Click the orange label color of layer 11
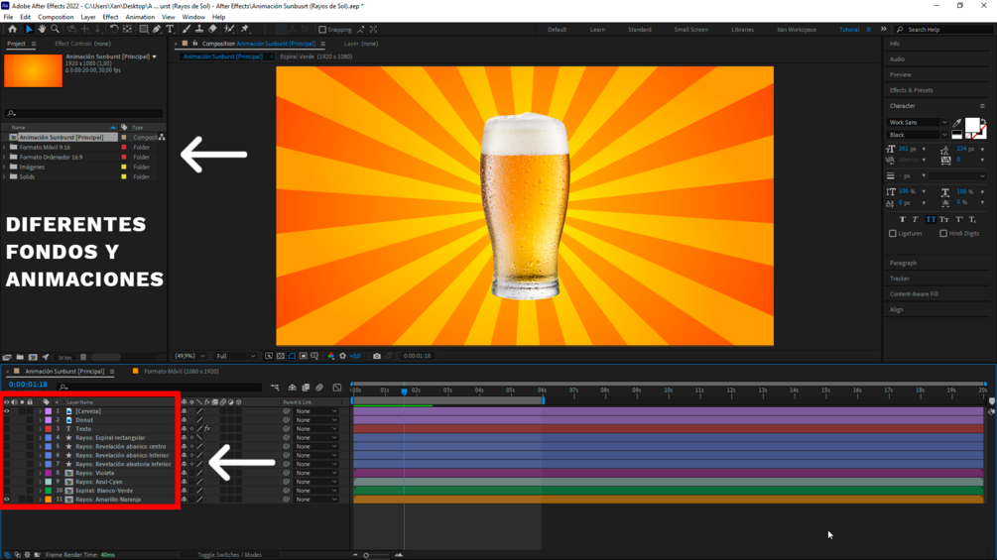Screen dimensions: 997x560 [x=49, y=500]
